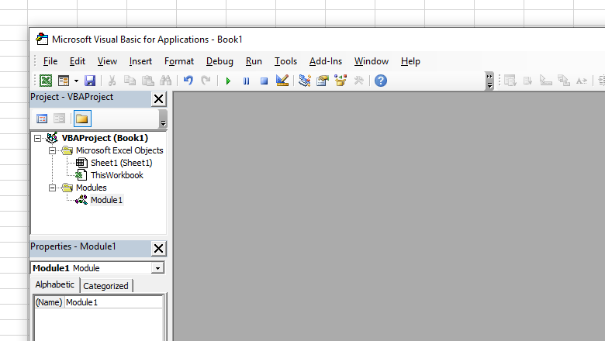Edit Module1 name property value
The height and width of the screenshot is (341, 605).
[113, 302]
